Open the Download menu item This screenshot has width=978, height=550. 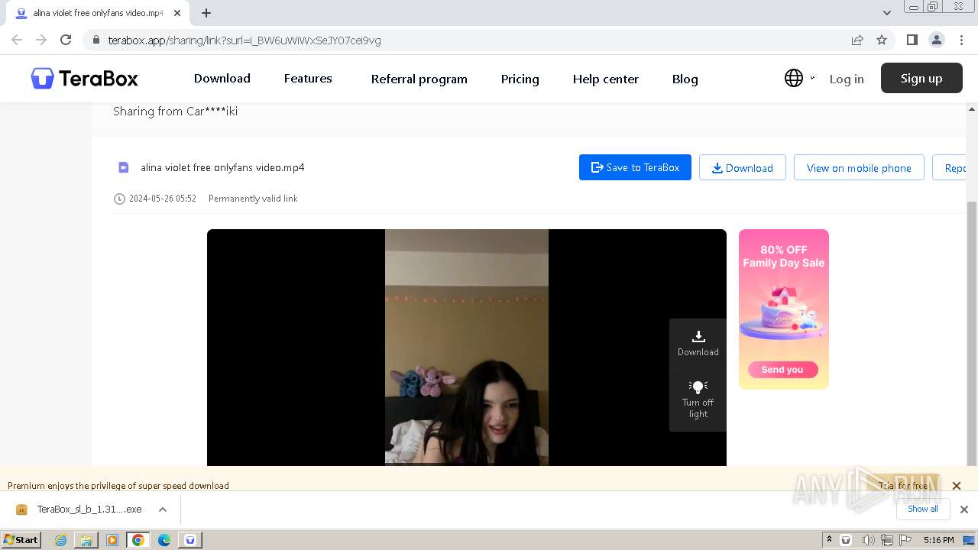click(222, 79)
